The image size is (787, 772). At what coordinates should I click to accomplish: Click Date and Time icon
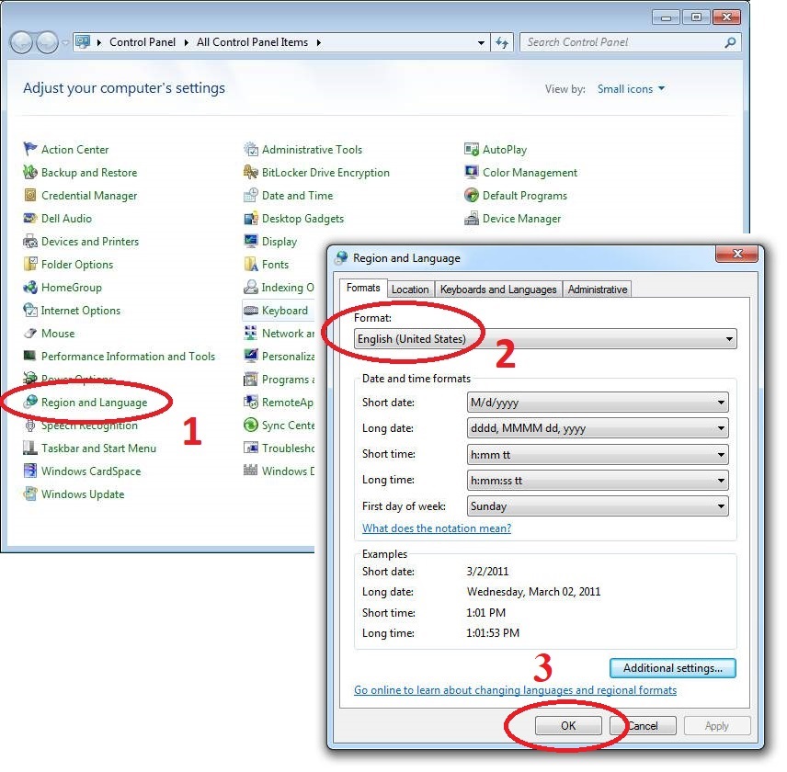click(250, 195)
